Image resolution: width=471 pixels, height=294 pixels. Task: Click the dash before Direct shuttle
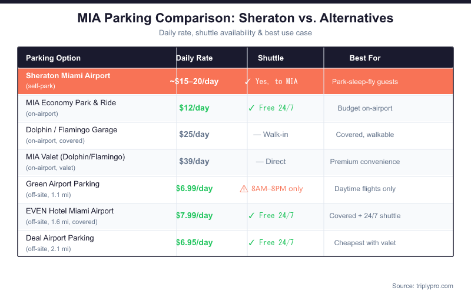click(x=260, y=162)
